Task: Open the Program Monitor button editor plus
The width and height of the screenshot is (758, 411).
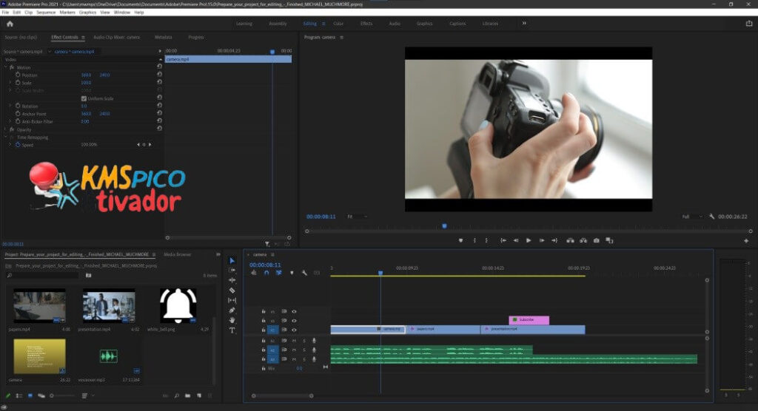Action: [746, 240]
